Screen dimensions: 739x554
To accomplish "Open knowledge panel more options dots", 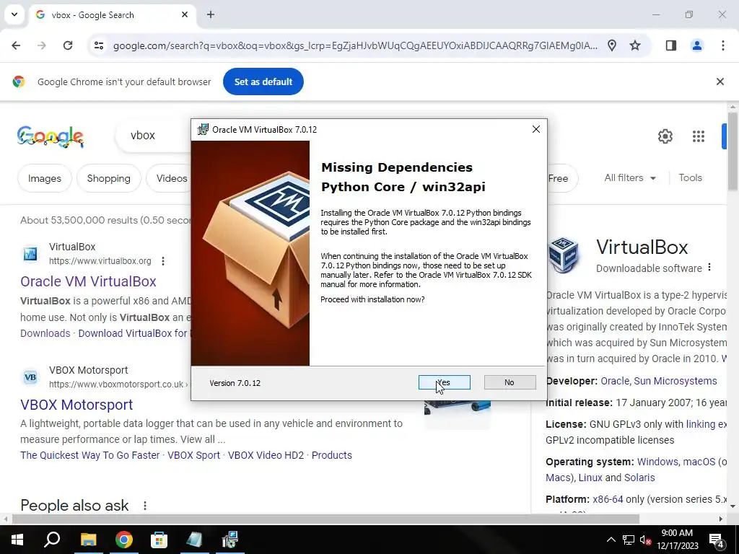I will pyautogui.click(x=709, y=268).
